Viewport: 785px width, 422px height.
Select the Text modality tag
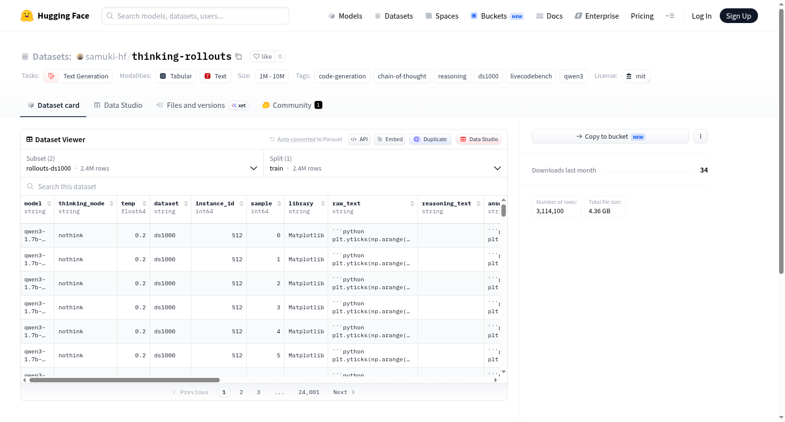(215, 76)
